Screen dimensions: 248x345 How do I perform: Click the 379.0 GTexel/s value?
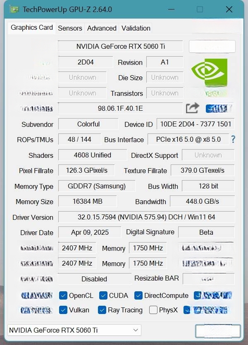pos(203,170)
